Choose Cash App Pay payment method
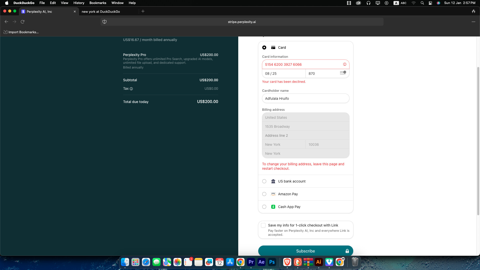The image size is (480, 270). 264,207
